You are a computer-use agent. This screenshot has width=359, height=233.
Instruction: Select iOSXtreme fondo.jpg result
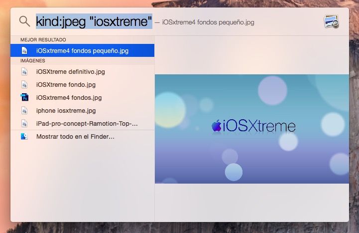pos(83,85)
